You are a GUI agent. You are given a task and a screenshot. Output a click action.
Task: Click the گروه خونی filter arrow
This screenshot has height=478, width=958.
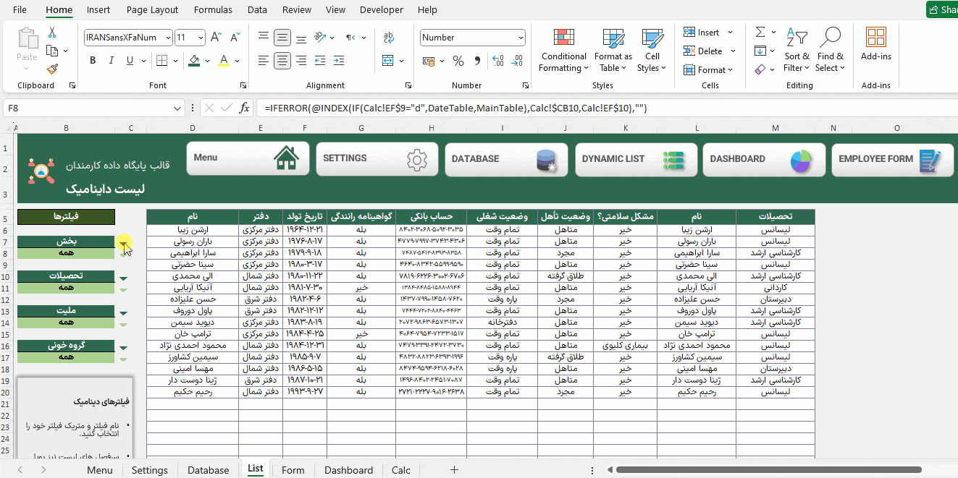pos(123,348)
